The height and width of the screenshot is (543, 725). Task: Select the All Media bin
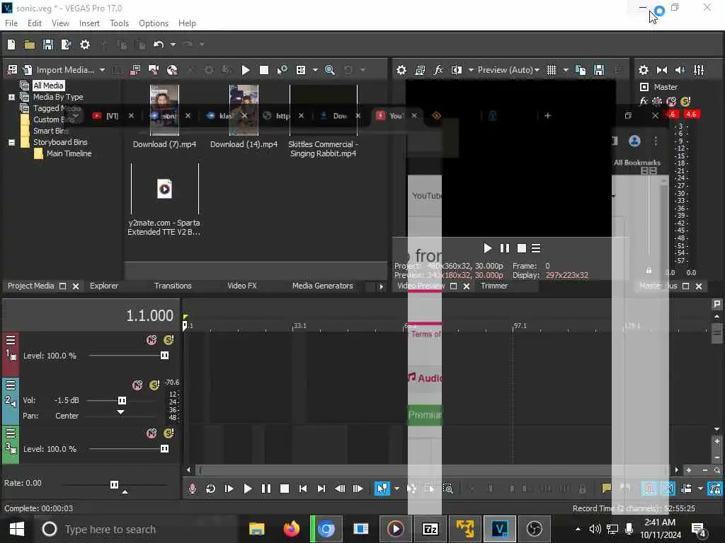coord(48,86)
